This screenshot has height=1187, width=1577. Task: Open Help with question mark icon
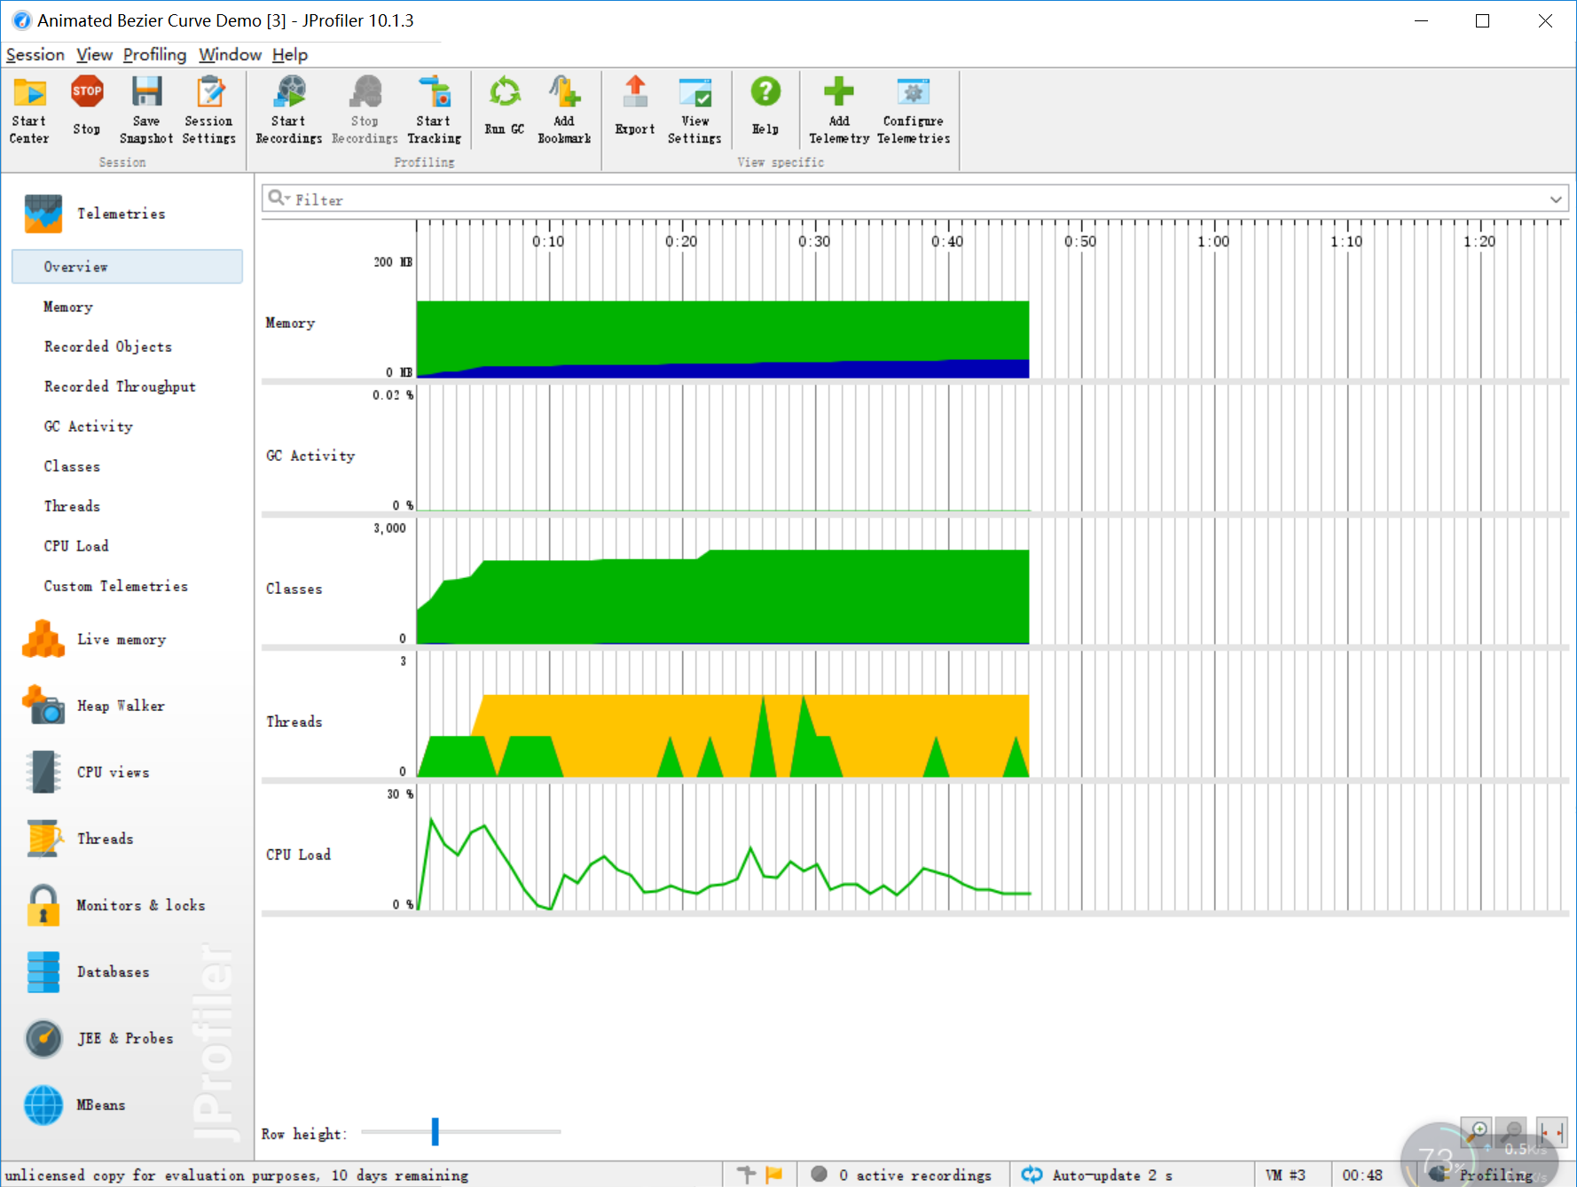(765, 106)
